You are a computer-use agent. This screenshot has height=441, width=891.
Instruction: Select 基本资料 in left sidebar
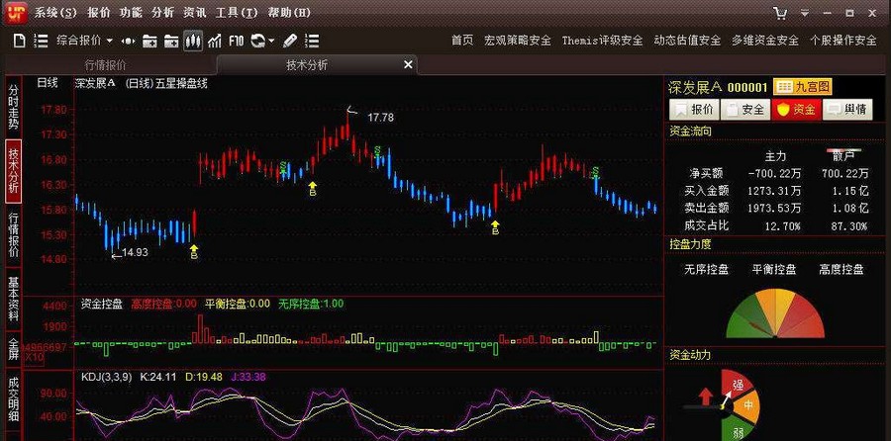(x=14, y=299)
